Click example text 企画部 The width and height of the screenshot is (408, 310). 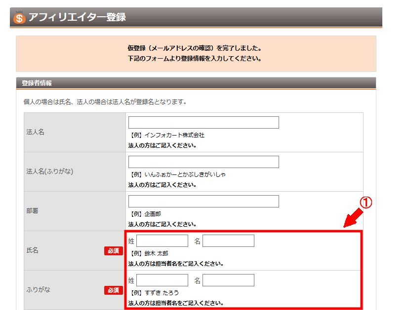(x=153, y=214)
